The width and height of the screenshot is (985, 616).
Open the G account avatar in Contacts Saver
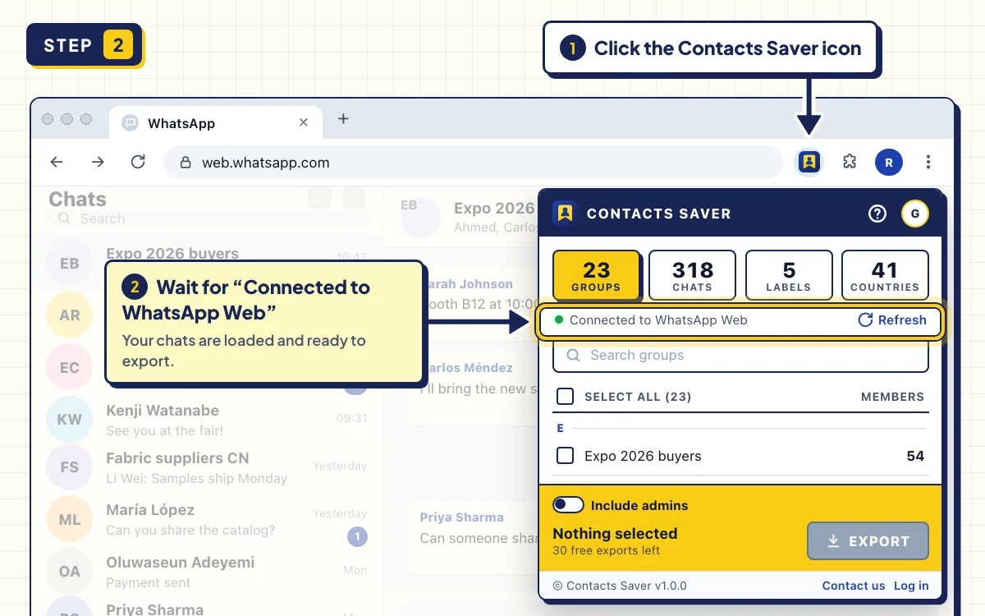914,214
